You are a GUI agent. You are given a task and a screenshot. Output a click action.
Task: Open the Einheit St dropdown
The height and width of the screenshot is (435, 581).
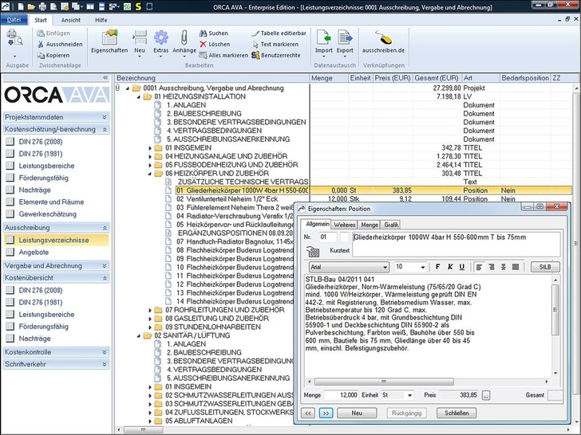point(410,395)
